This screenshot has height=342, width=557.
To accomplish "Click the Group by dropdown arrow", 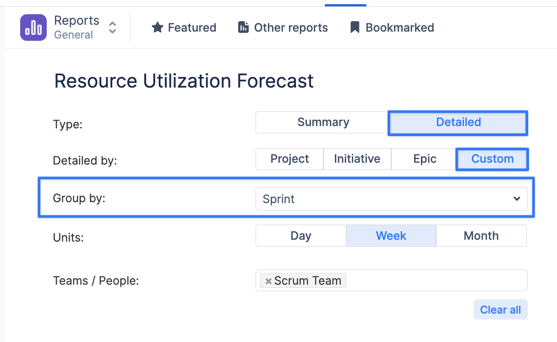I will [x=517, y=199].
